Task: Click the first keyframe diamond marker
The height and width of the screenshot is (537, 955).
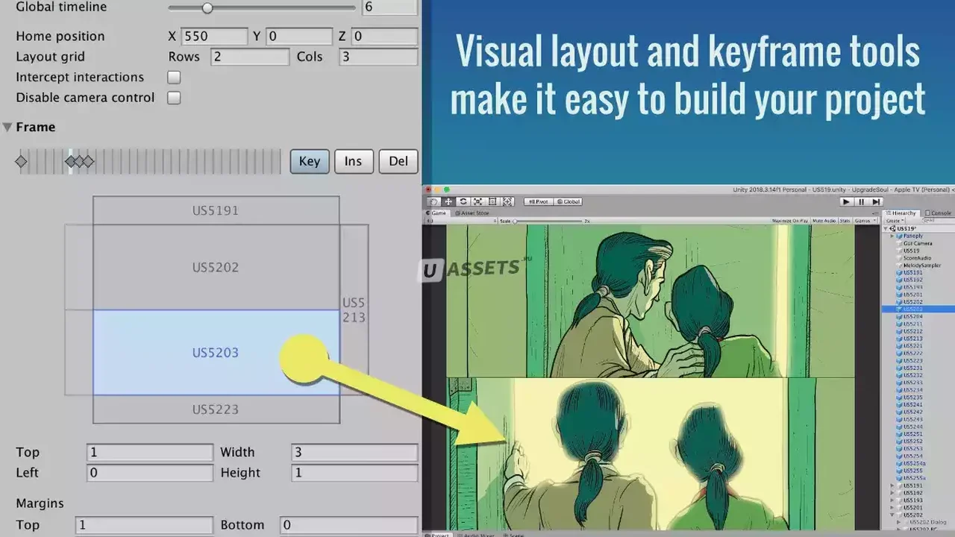Action: (x=21, y=161)
